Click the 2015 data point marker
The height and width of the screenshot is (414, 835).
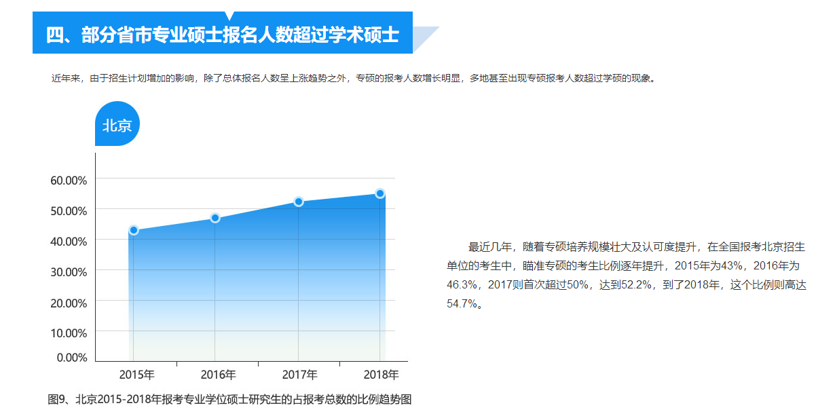[134, 230]
